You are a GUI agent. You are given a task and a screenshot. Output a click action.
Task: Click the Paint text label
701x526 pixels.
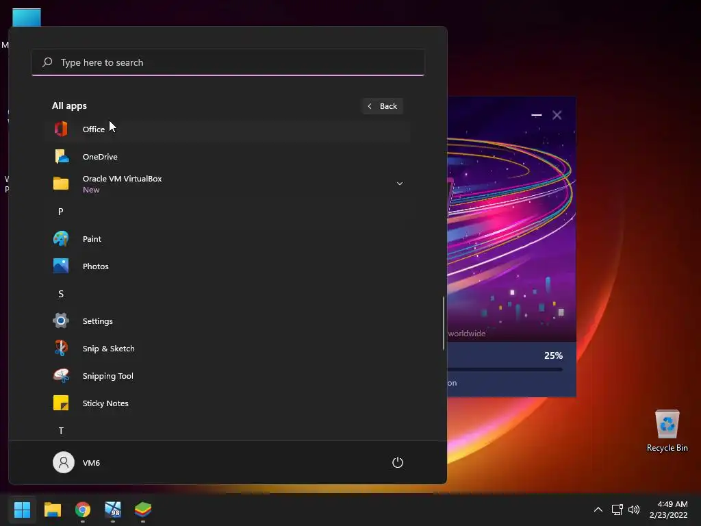tap(92, 239)
